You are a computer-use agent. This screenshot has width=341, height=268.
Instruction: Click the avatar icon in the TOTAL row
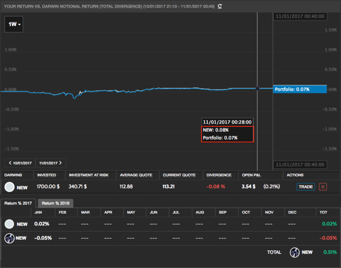coord(295,252)
